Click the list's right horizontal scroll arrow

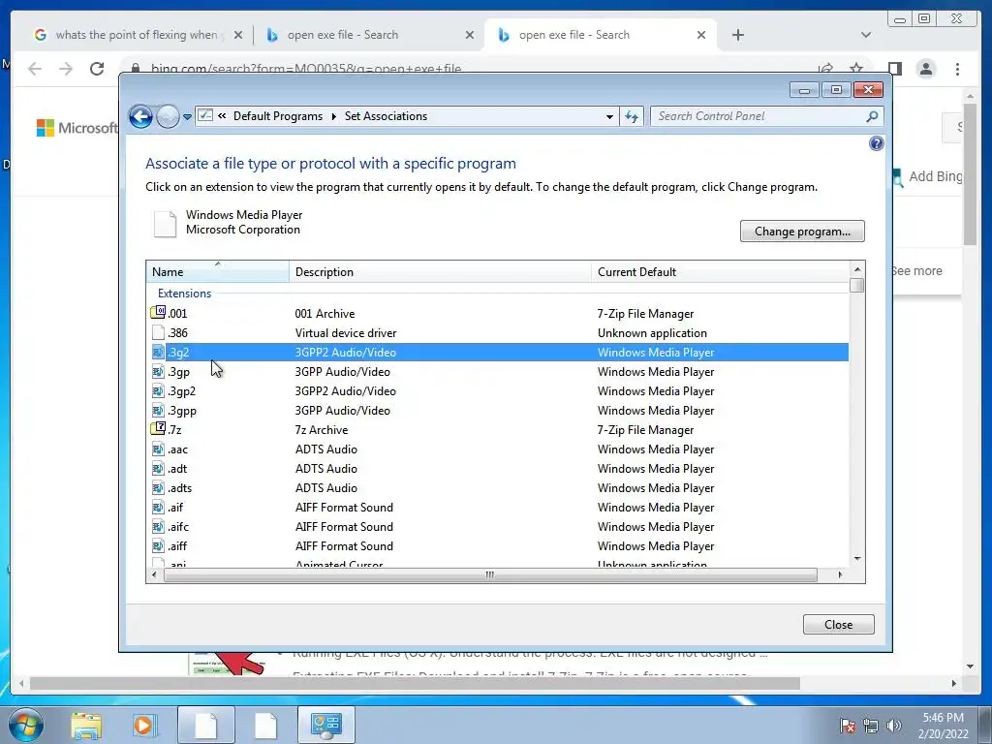840,575
